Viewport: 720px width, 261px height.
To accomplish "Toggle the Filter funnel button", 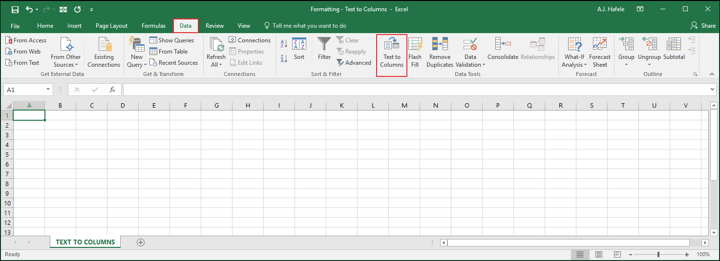I will pyautogui.click(x=324, y=49).
